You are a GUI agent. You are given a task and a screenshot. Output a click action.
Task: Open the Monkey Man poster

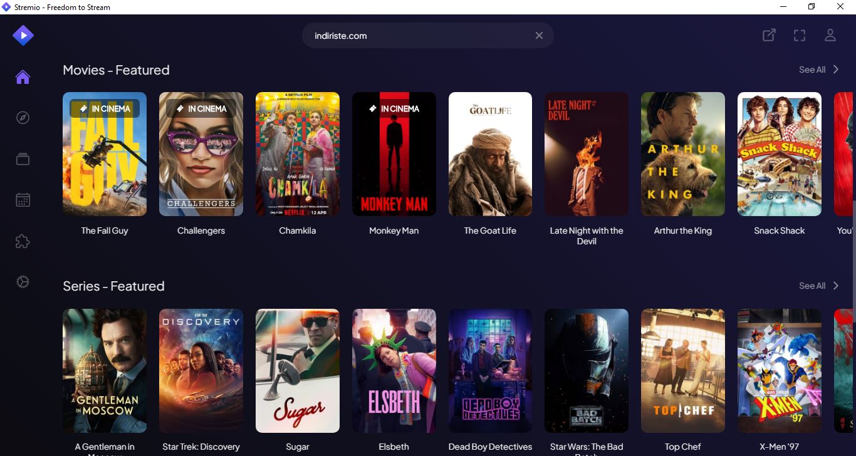click(x=394, y=154)
